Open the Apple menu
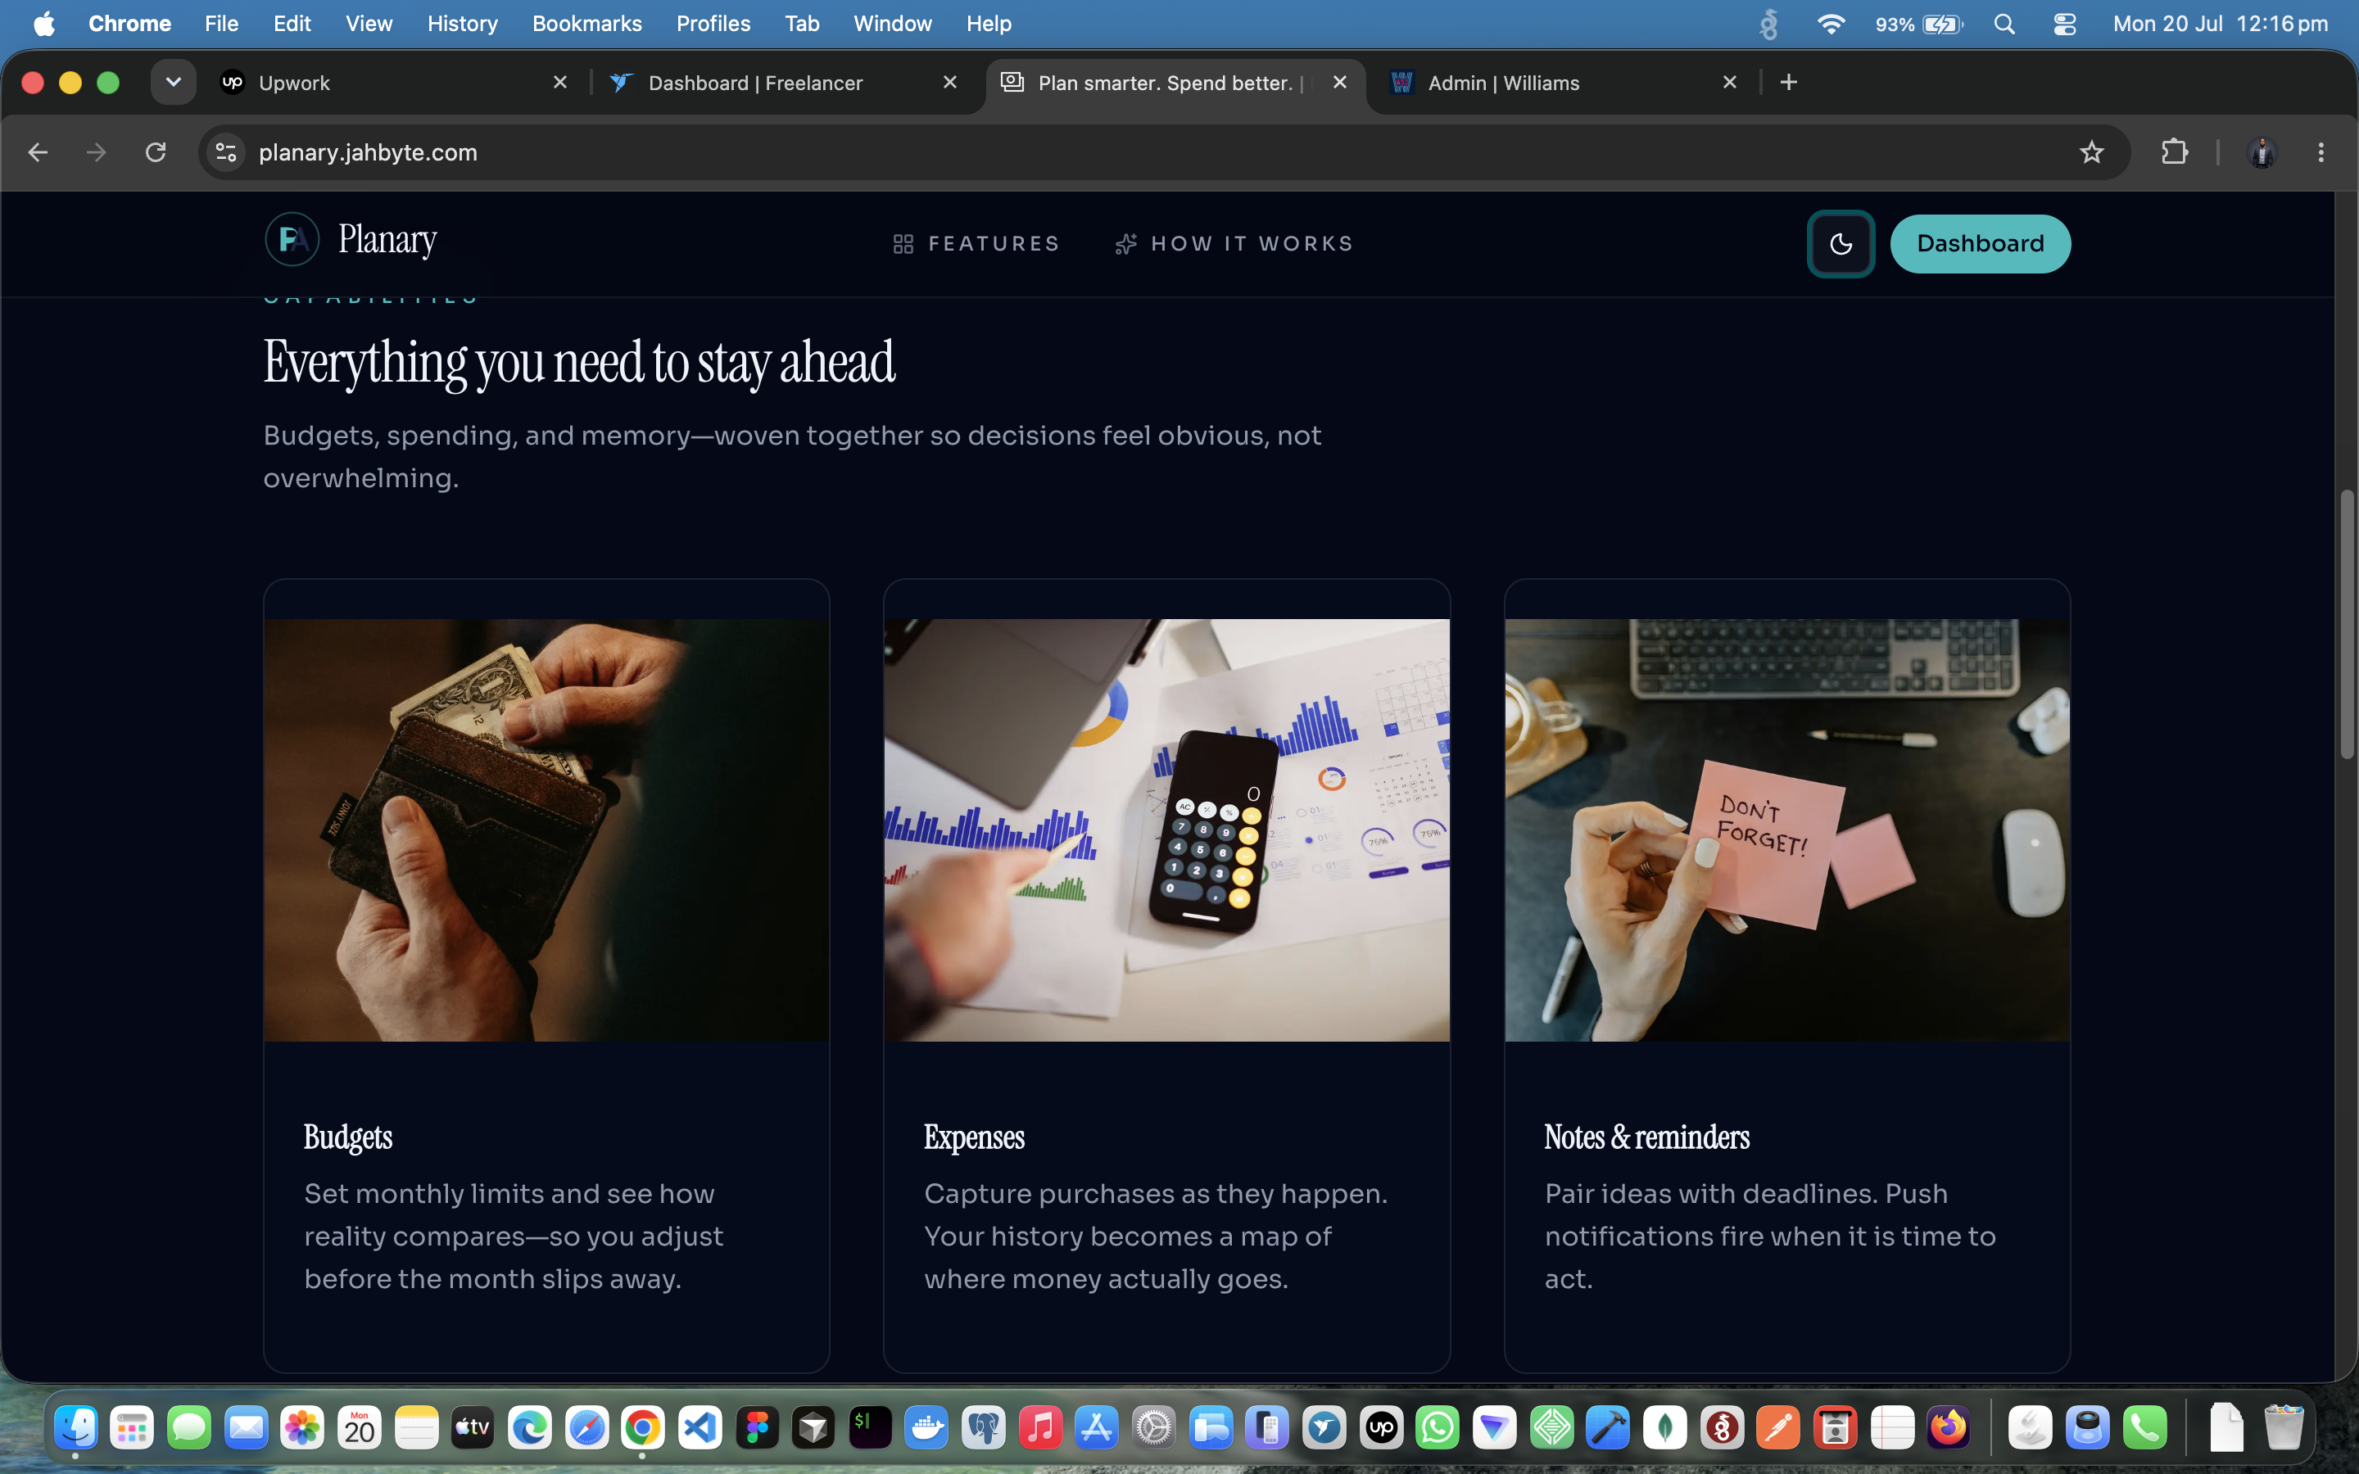The width and height of the screenshot is (2359, 1474). pos(44,24)
